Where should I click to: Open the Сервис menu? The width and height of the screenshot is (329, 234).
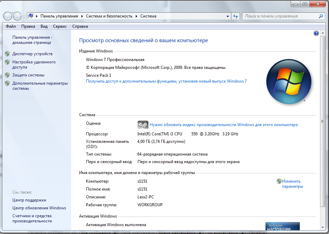pyautogui.click(x=60, y=26)
